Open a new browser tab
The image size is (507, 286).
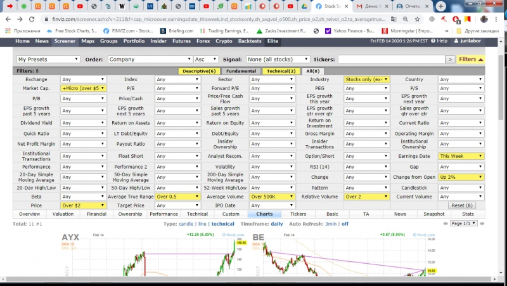click(440, 6)
